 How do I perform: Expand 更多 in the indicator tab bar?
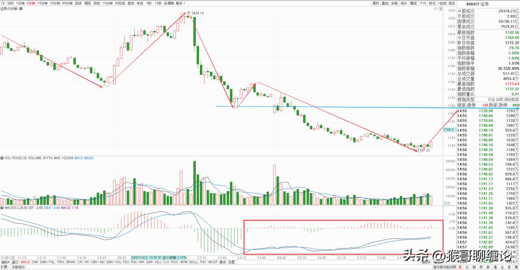click(x=223, y=262)
